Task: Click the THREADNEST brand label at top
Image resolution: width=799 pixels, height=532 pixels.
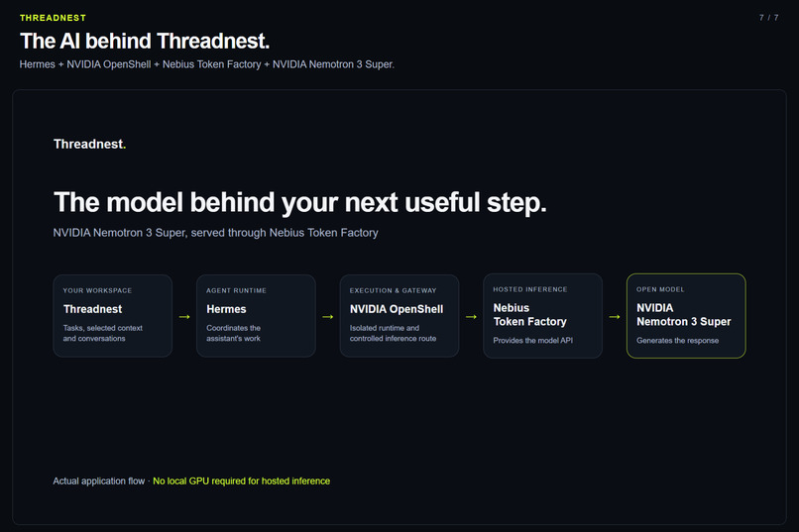Action: click(53, 18)
